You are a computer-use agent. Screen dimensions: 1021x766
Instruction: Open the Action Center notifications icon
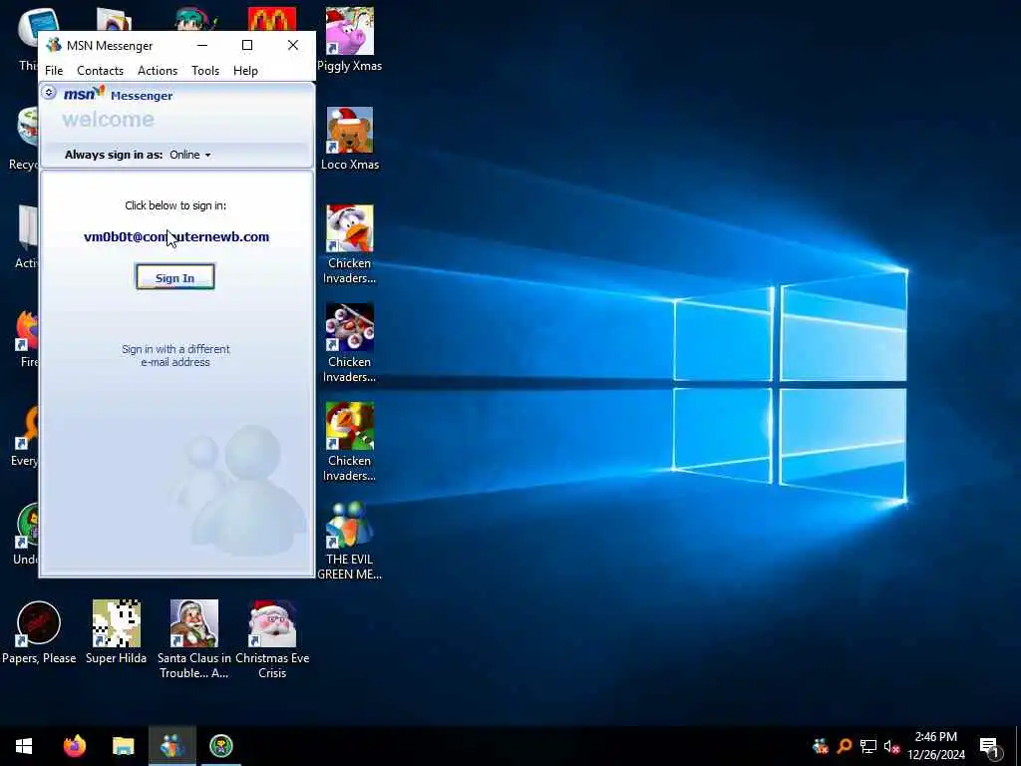[x=990, y=746]
